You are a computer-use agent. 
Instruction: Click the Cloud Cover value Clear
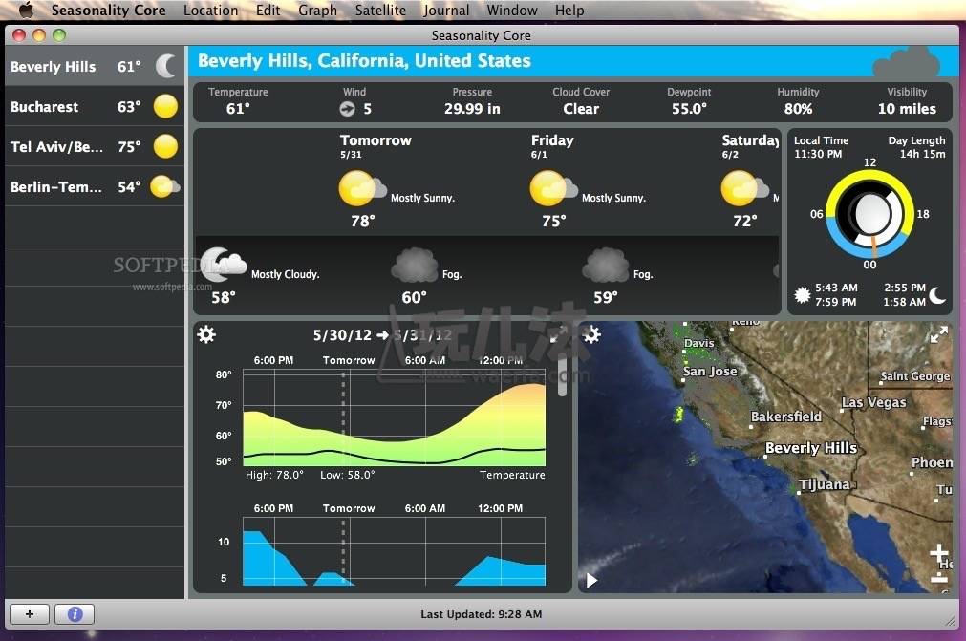581,109
